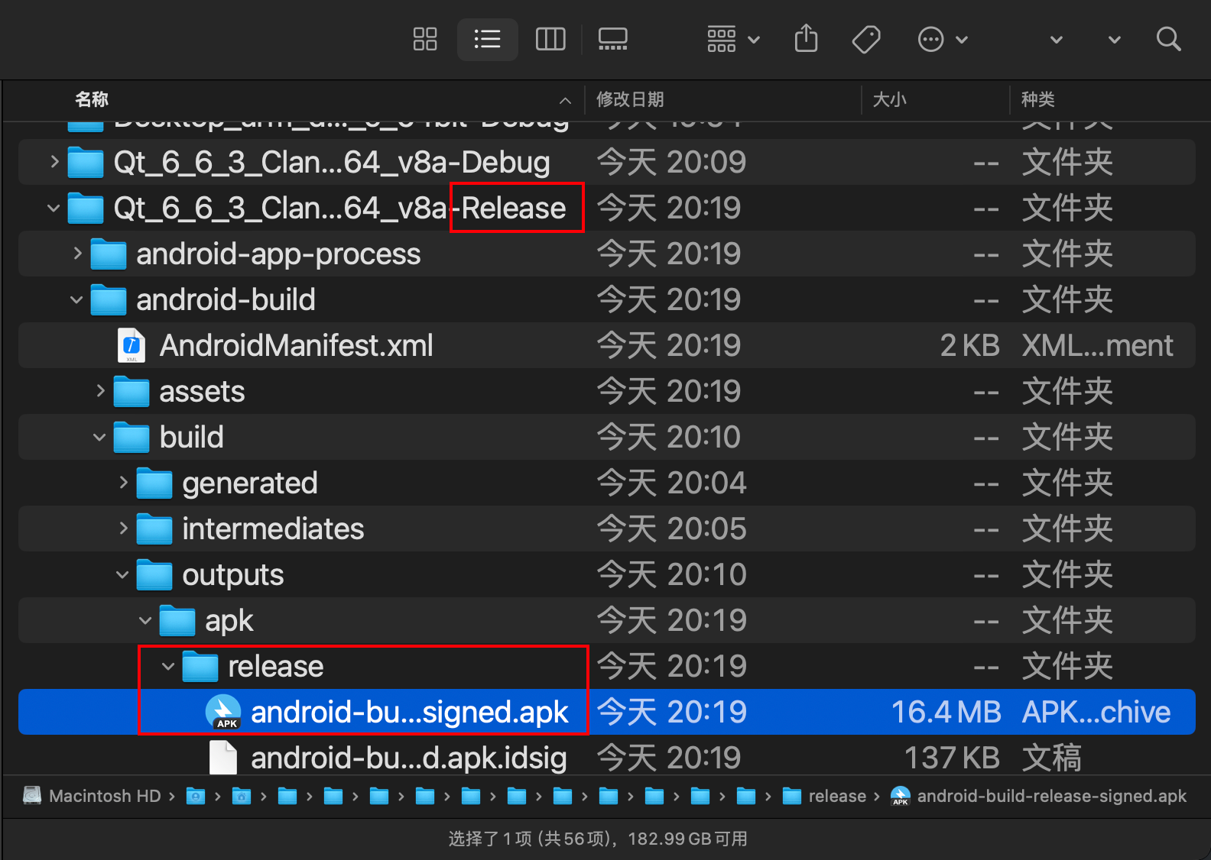Open the Tags editor icon
The image size is (1211, 860).
click(x=866, y=39)
